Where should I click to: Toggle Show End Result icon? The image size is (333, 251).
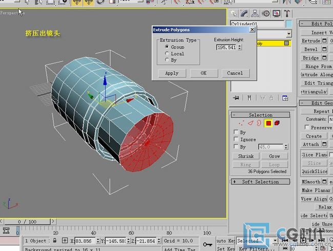pos(249,98)
